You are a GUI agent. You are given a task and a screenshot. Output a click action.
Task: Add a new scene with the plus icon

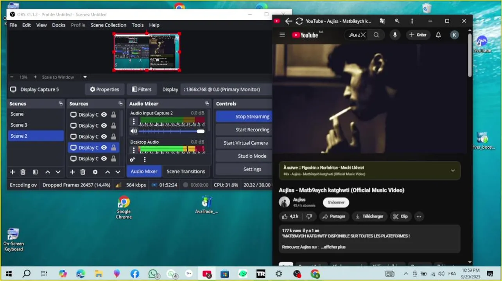(12, 172)
